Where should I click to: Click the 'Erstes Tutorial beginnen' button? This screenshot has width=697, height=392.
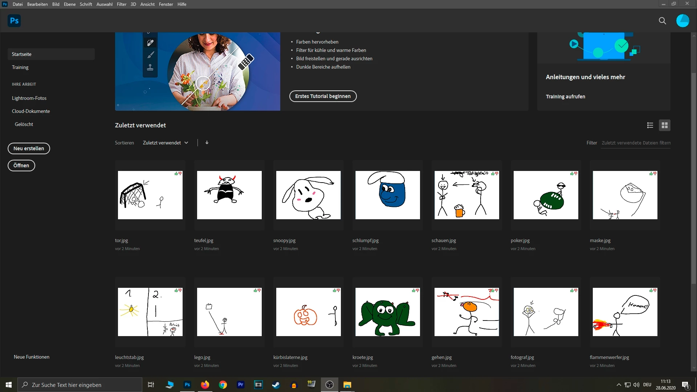[x=323, y=96]
